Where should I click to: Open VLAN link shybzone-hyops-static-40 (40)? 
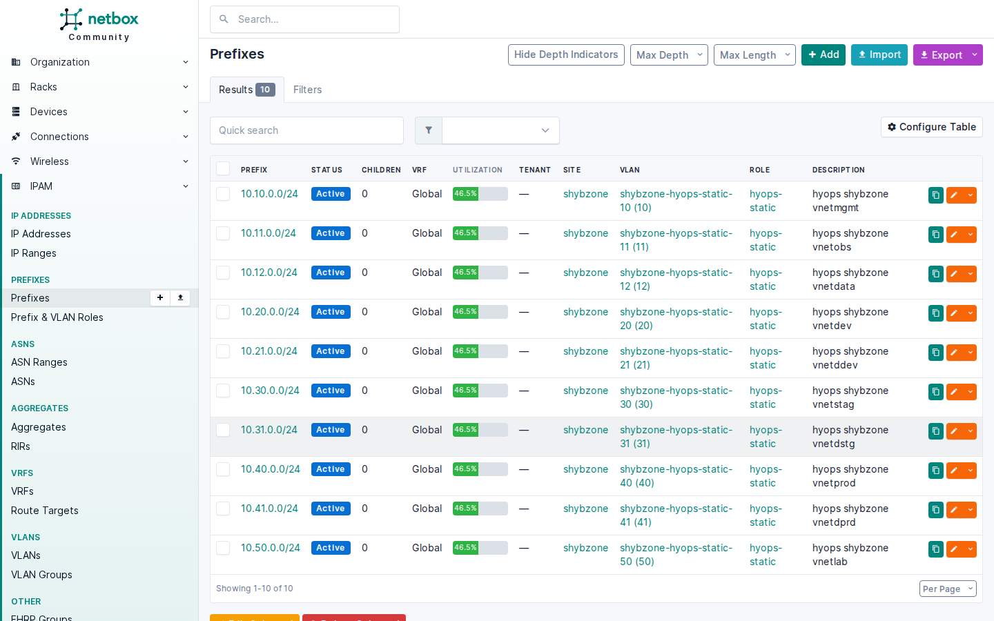[676, 476]
